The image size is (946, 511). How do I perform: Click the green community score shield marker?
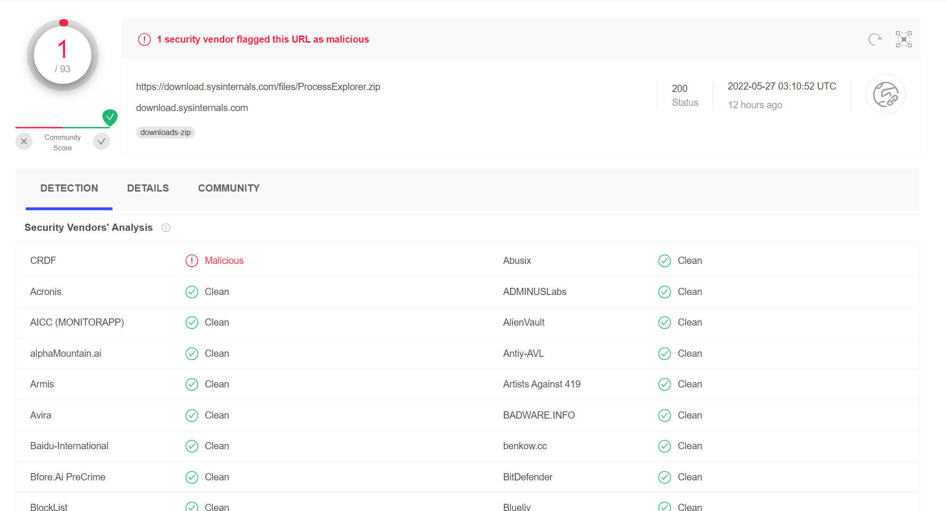click(110, 117)
